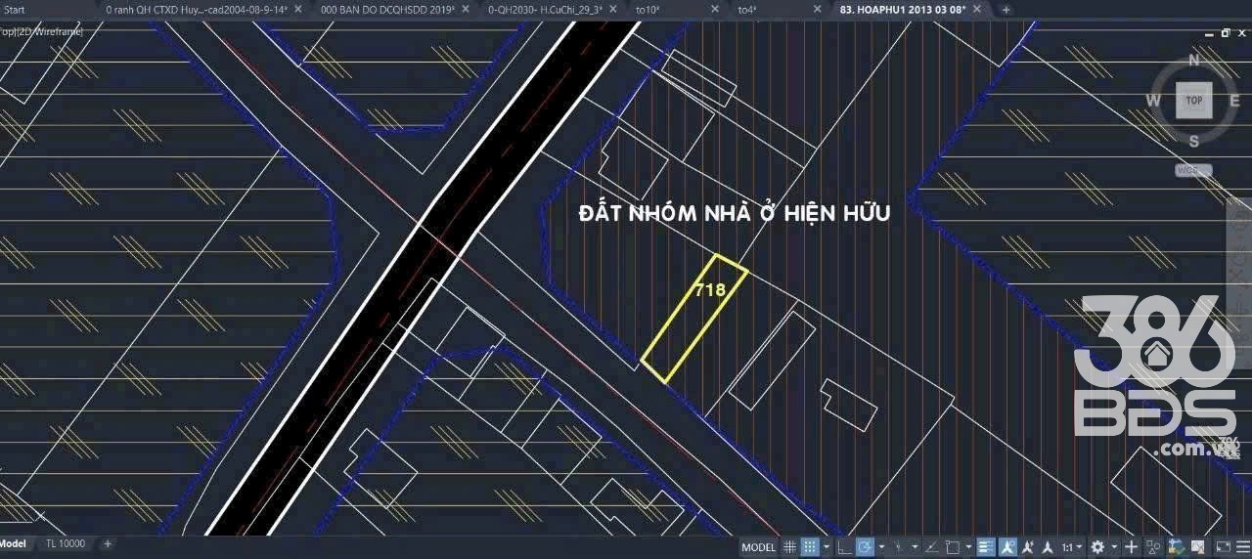
Task: Toggle ortho mode in status bar
Action: pos(844,547)
